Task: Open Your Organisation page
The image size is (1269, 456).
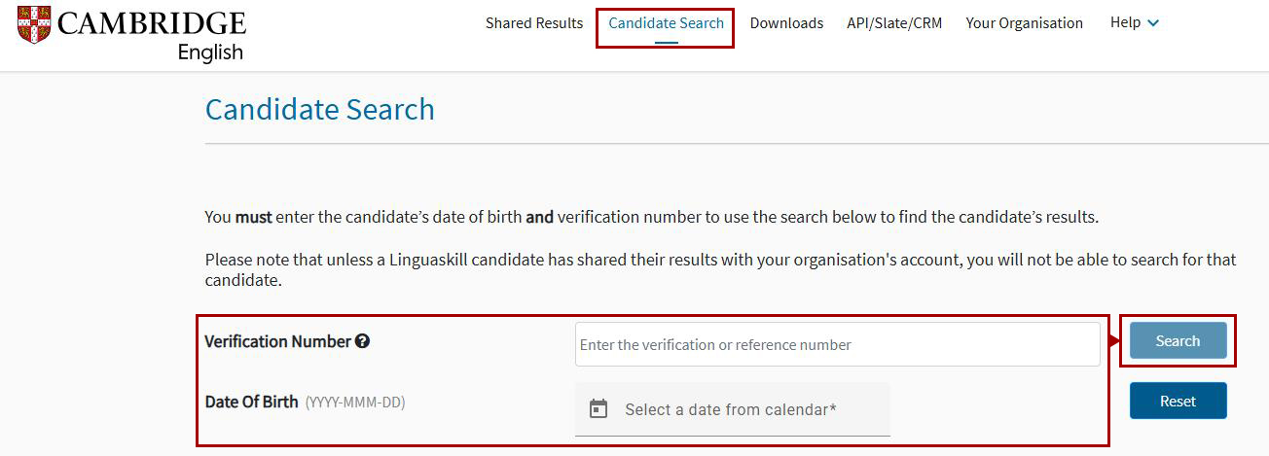Action: [x=1024, y=23]
